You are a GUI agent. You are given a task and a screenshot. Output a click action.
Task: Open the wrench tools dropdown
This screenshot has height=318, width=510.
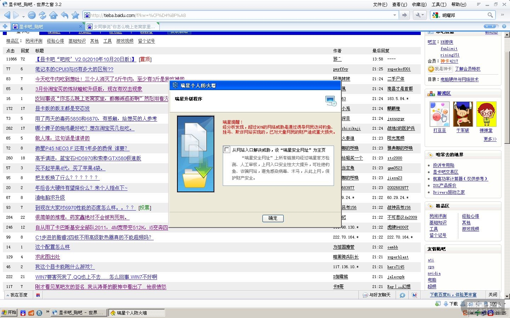pyautogui.click(x=419, y=15)
